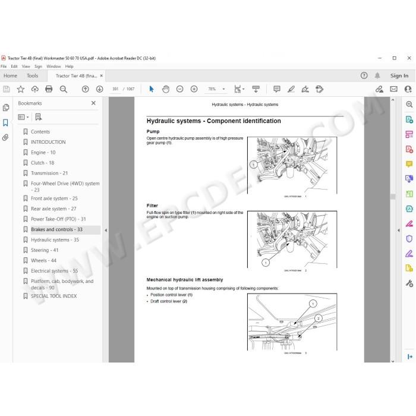Open the Help menu
Screen dimensions: 416x416
[70, 67]
